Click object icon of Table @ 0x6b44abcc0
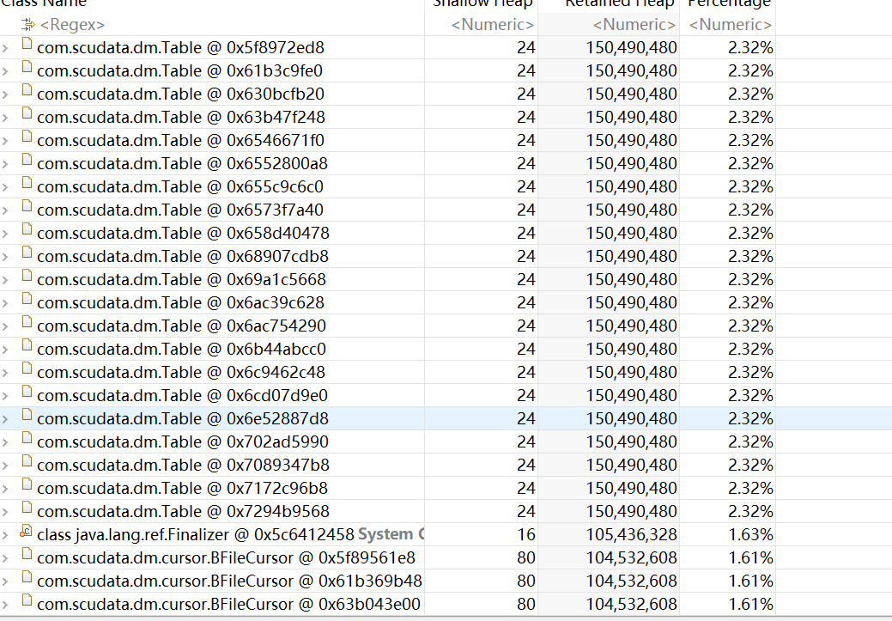 [x=27, y=345]
